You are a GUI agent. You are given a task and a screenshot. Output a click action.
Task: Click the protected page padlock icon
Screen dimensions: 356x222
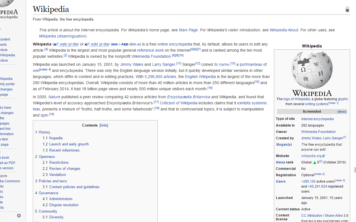(x=347, y=9)
